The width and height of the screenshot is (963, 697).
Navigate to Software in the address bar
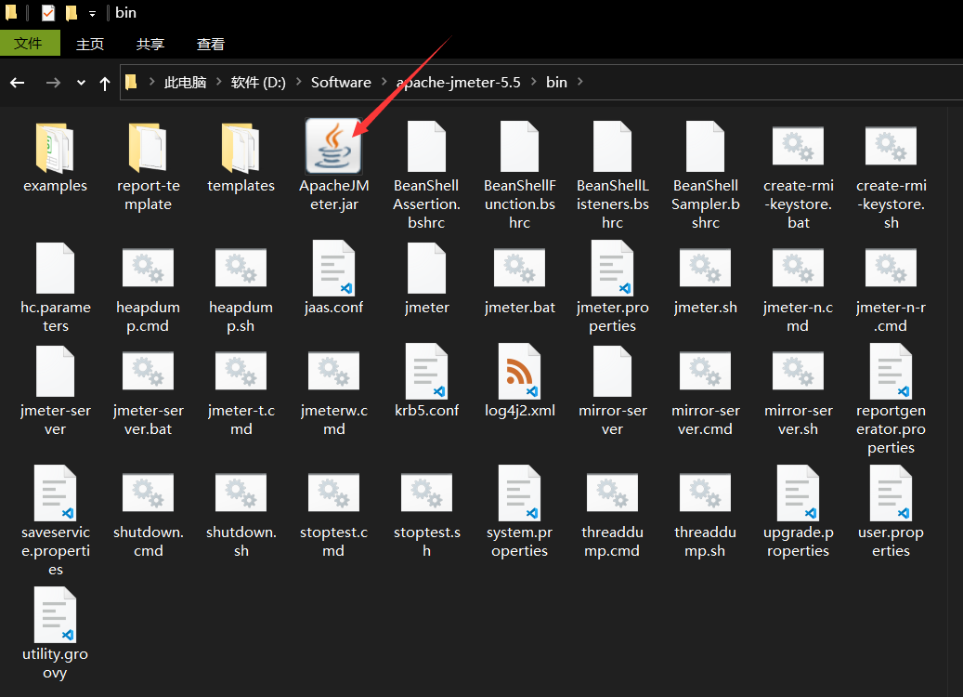(341, 83)
